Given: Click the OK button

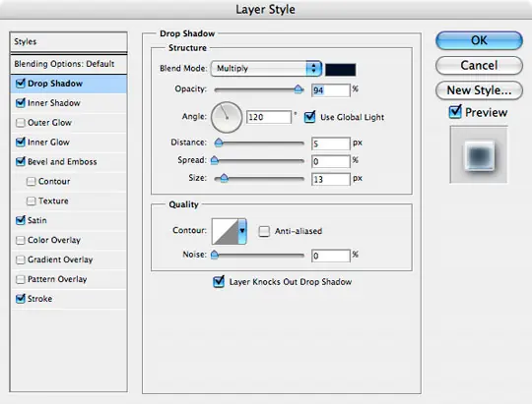Looking at the screenshot, I should click(x=479, y=40).
